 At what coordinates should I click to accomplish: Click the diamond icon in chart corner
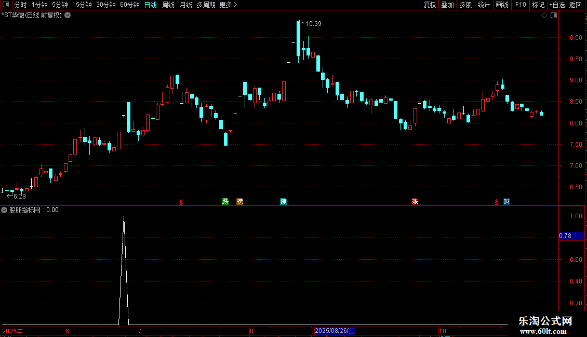(544, 16)
